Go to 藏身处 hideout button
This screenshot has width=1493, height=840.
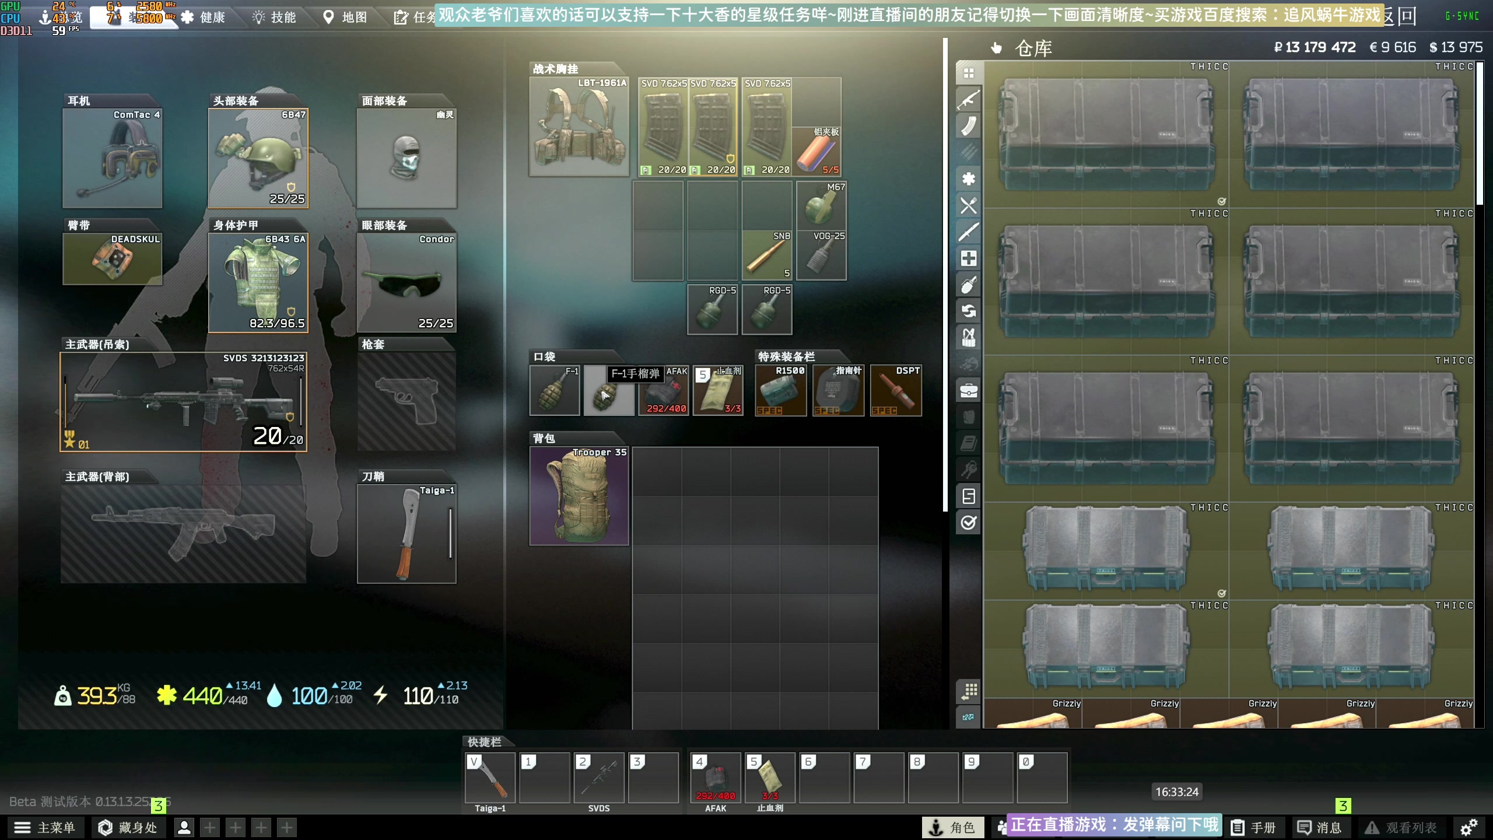[128, 827]
